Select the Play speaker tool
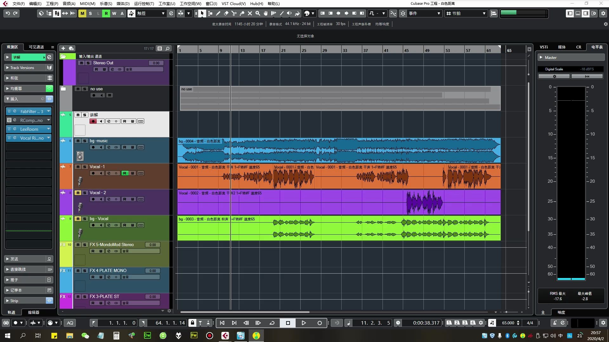This screenshot has height=342, width=609. click(290, 13)
